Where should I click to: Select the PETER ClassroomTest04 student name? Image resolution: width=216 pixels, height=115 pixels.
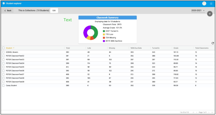tap(15, 63)
